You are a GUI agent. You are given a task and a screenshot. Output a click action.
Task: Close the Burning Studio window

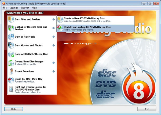pos(156,4)
